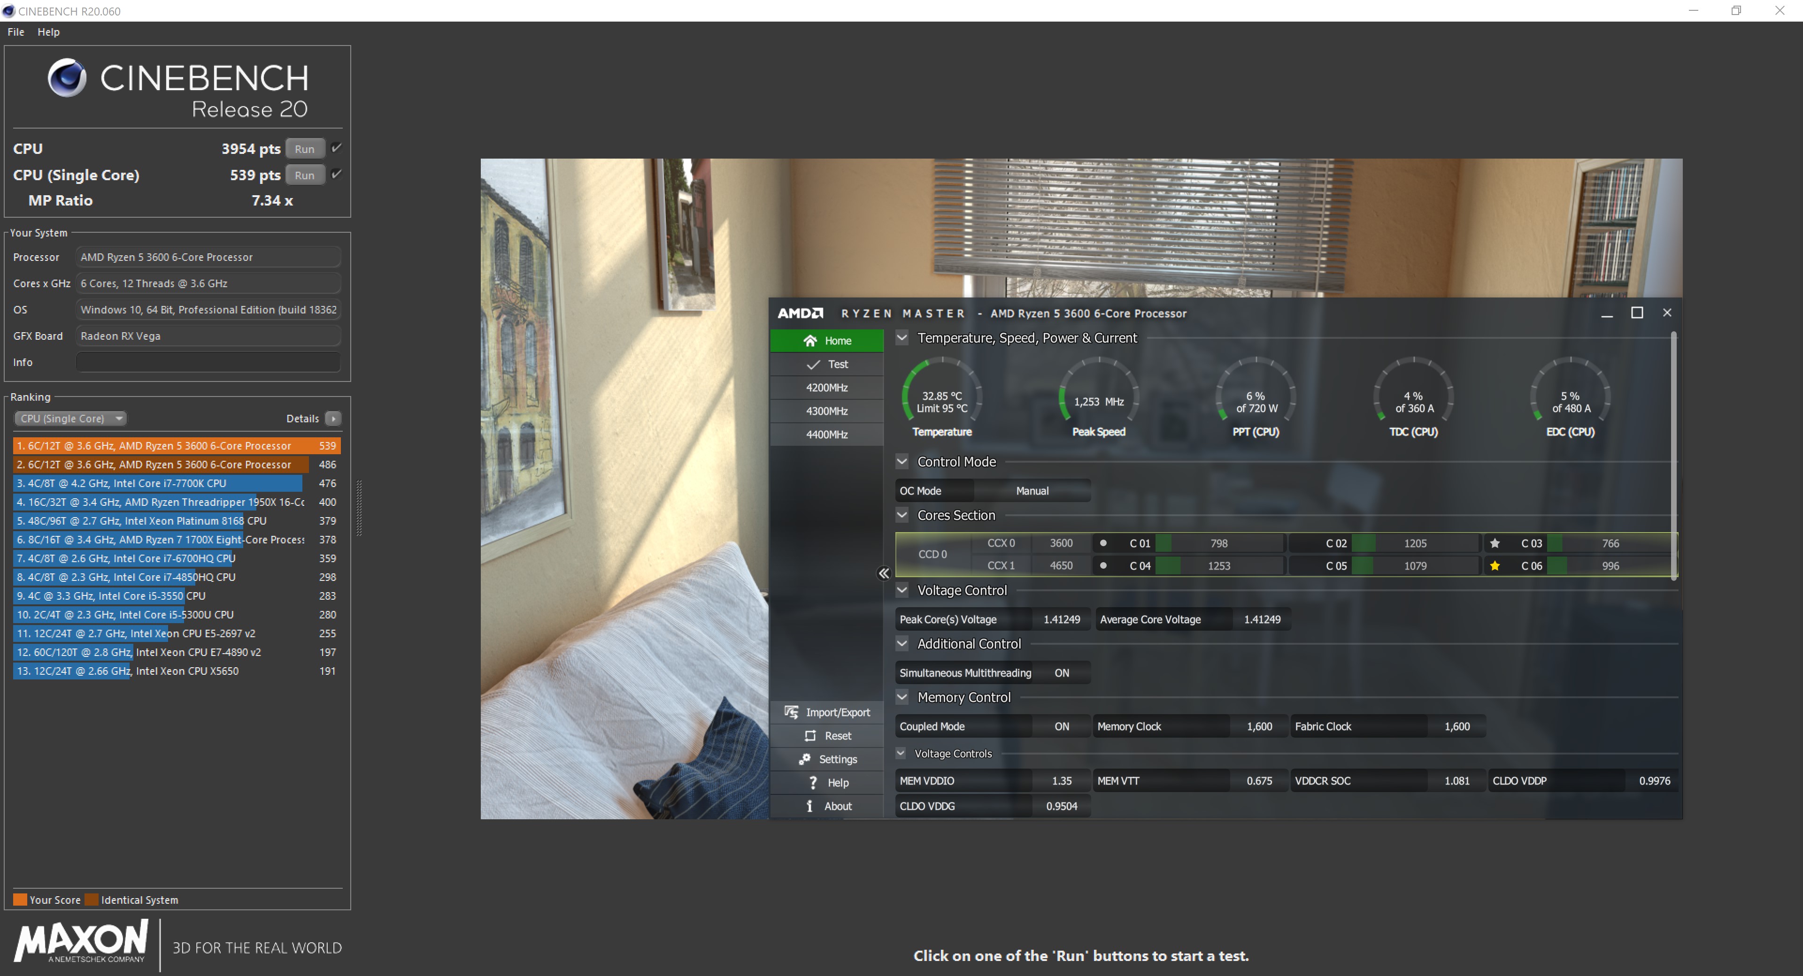
Task: Click the empty Info text field
Action: [x=208, y=362]
